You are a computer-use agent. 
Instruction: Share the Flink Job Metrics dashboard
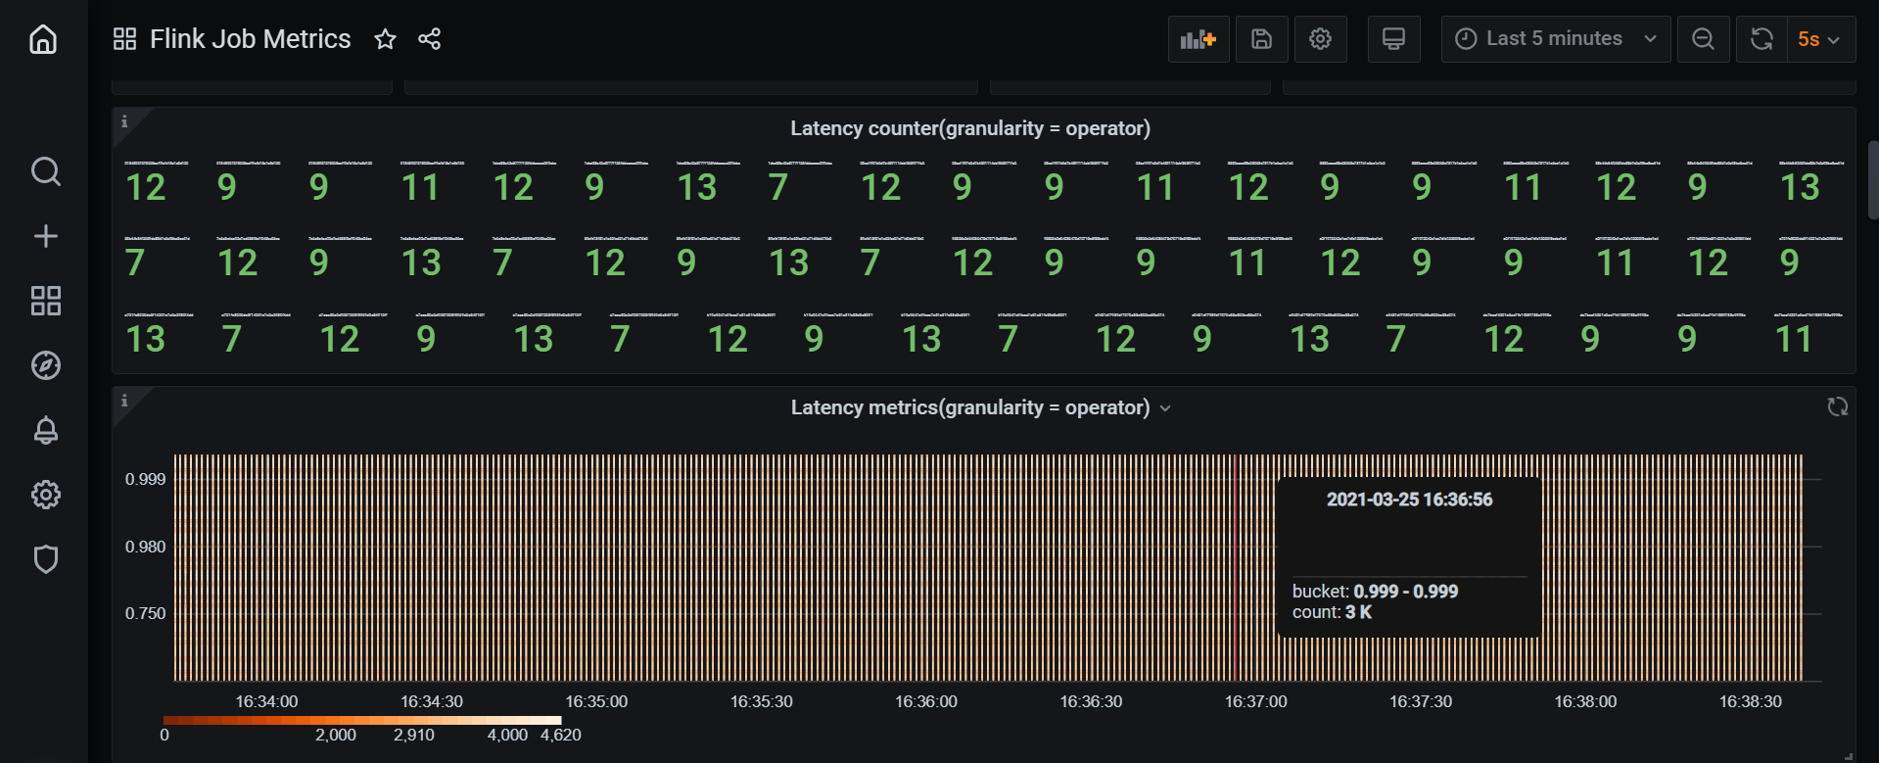tap(429, 39)
